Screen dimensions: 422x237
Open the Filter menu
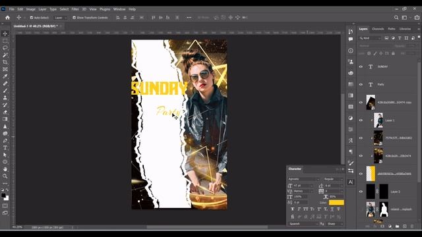click(75, 9)
